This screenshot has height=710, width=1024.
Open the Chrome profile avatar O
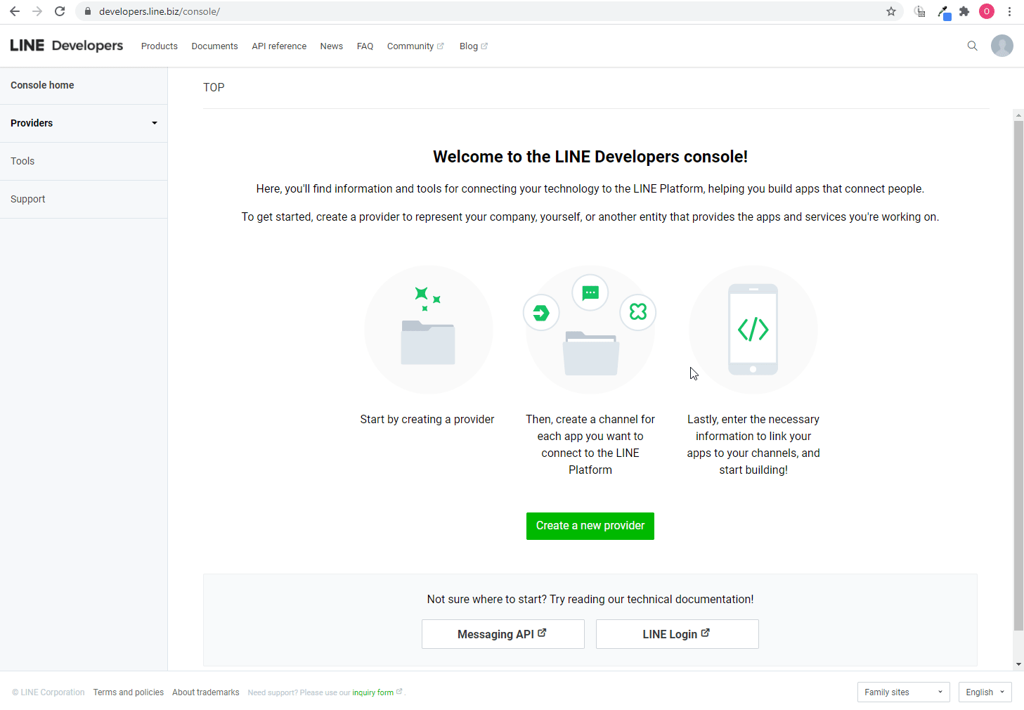pos(987,11)
